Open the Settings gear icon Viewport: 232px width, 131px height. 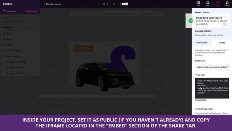227,4
